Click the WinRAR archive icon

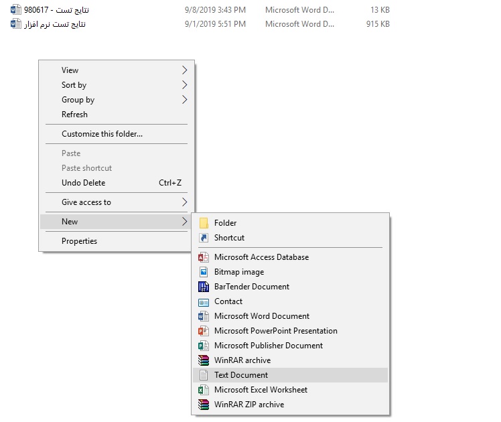pos(204,360)
